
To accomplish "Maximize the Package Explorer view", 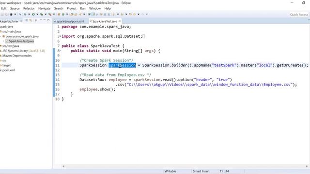I will tap(48, 20).
